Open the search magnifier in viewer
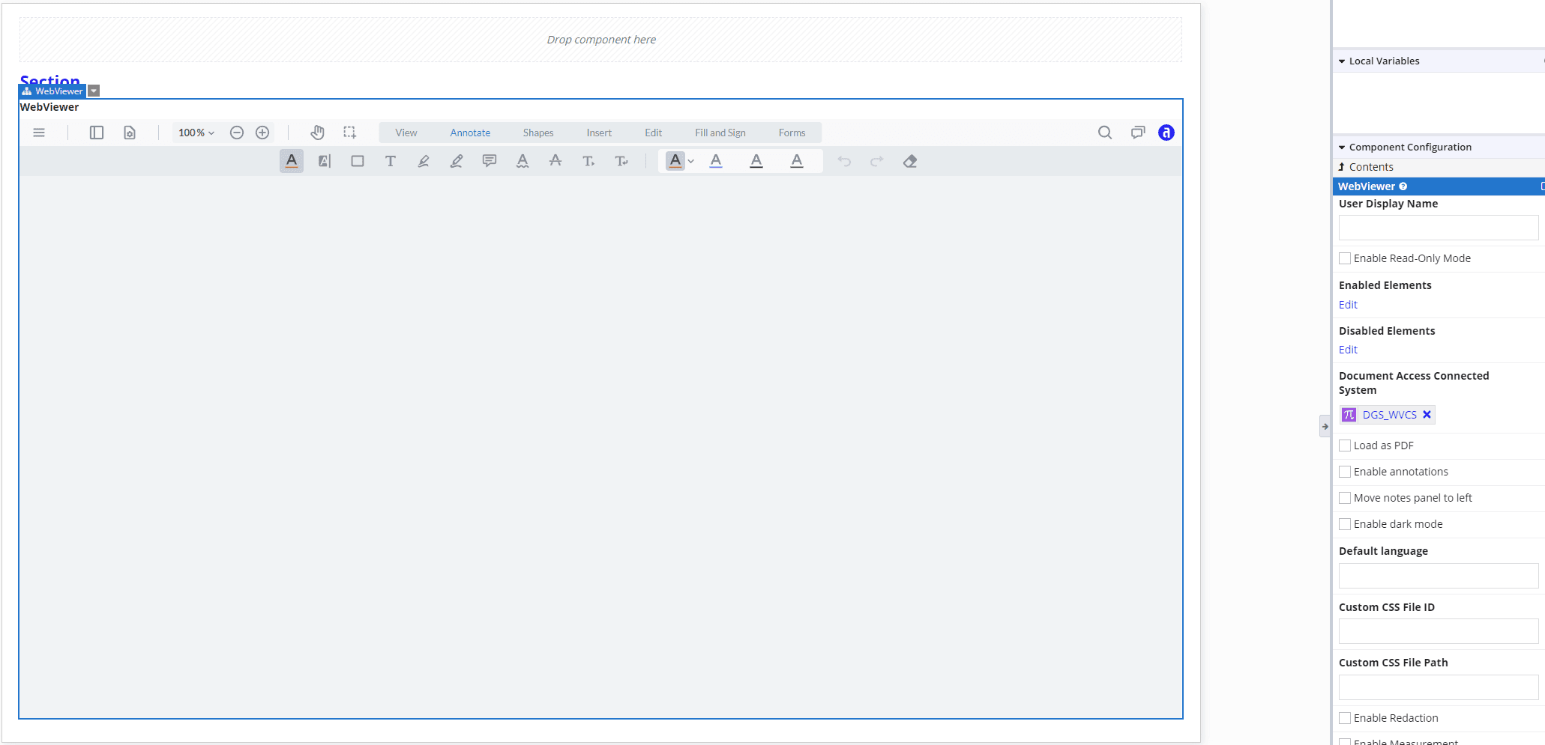1545x745 pixels. point(1104,133)
